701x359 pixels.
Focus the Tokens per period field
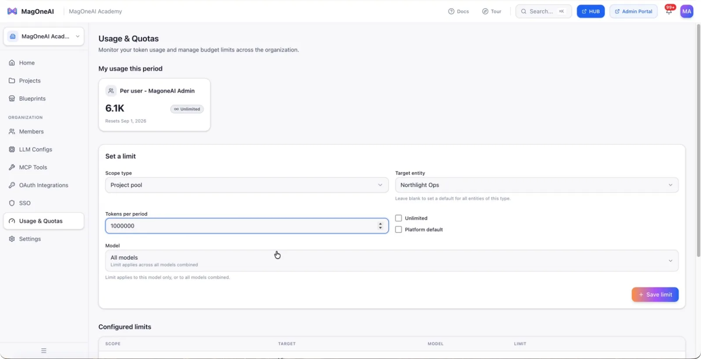tap(247, 226)
